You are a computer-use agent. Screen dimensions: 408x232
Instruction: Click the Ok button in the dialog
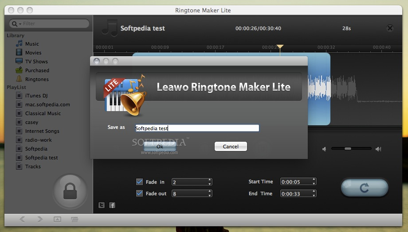click(160, 147)
